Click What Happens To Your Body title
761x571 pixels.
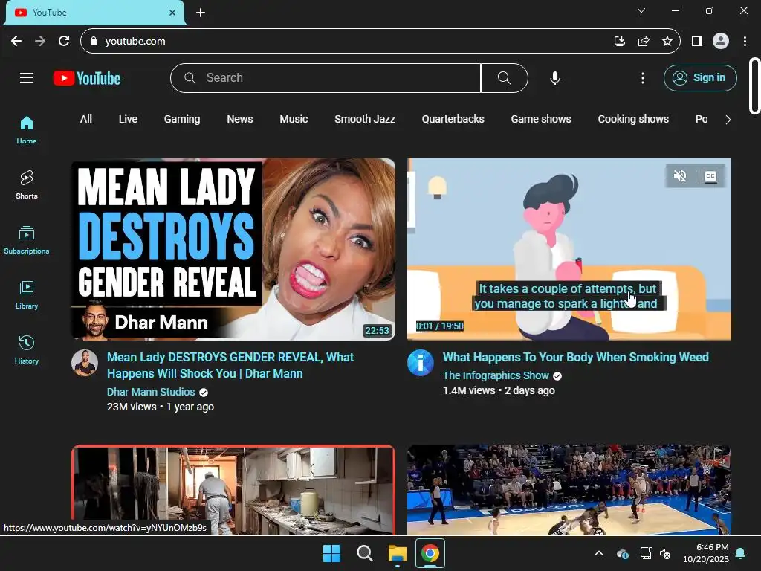click(576, 358)
